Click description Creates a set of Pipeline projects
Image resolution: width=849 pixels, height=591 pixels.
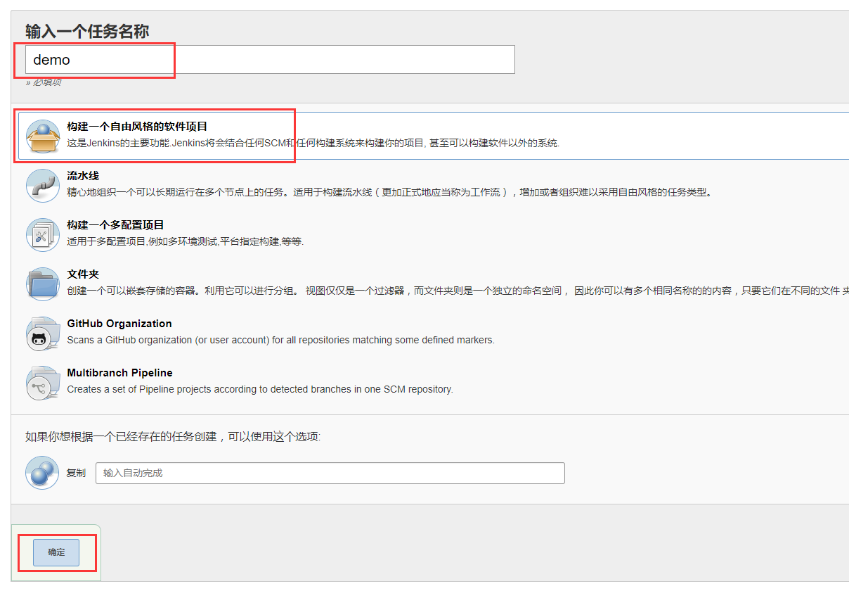[x=260, y=389]
